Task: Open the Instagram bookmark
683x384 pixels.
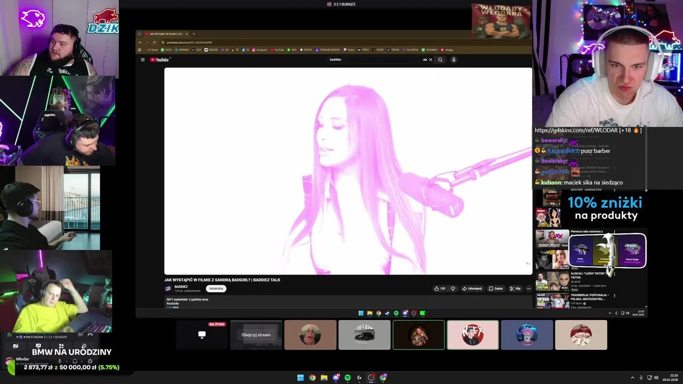Action: click(x=260, y=50)
